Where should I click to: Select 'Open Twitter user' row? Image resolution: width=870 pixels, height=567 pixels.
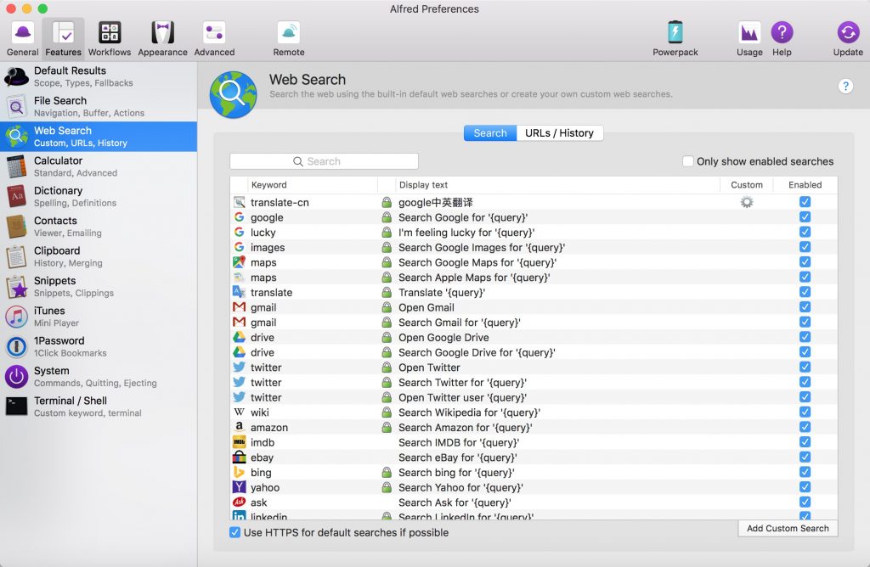(534, 397)
